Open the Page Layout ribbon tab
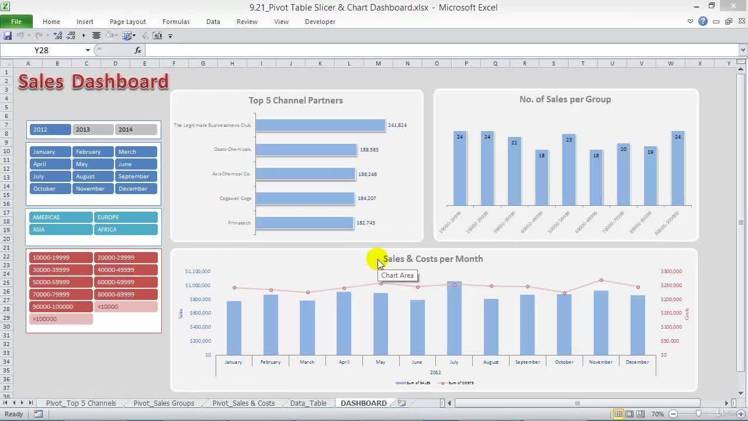The height and width of the screenshot is (421, 748). point(127,22)
